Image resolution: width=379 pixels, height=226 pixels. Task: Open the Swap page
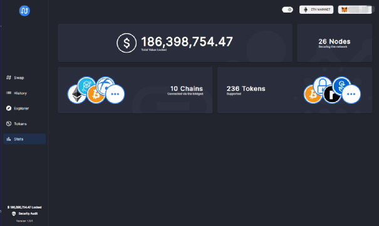(24, 78)
